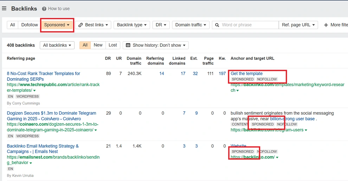
Task: Click external links value 32
Action: click(x=195, y=73)
